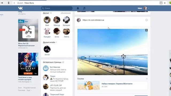The height and width of the screenshot is (96, 171).
Task: Open the notifications bell
Action: coord(78,8)
